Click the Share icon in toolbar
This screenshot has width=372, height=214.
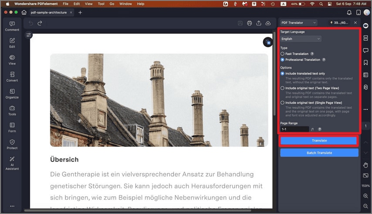[x=259, y=23]
